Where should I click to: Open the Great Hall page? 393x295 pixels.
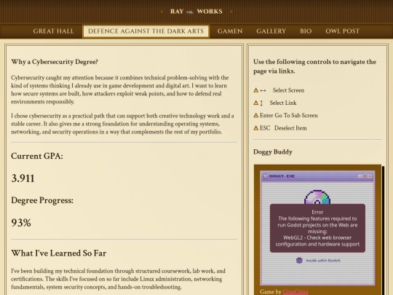53,31
